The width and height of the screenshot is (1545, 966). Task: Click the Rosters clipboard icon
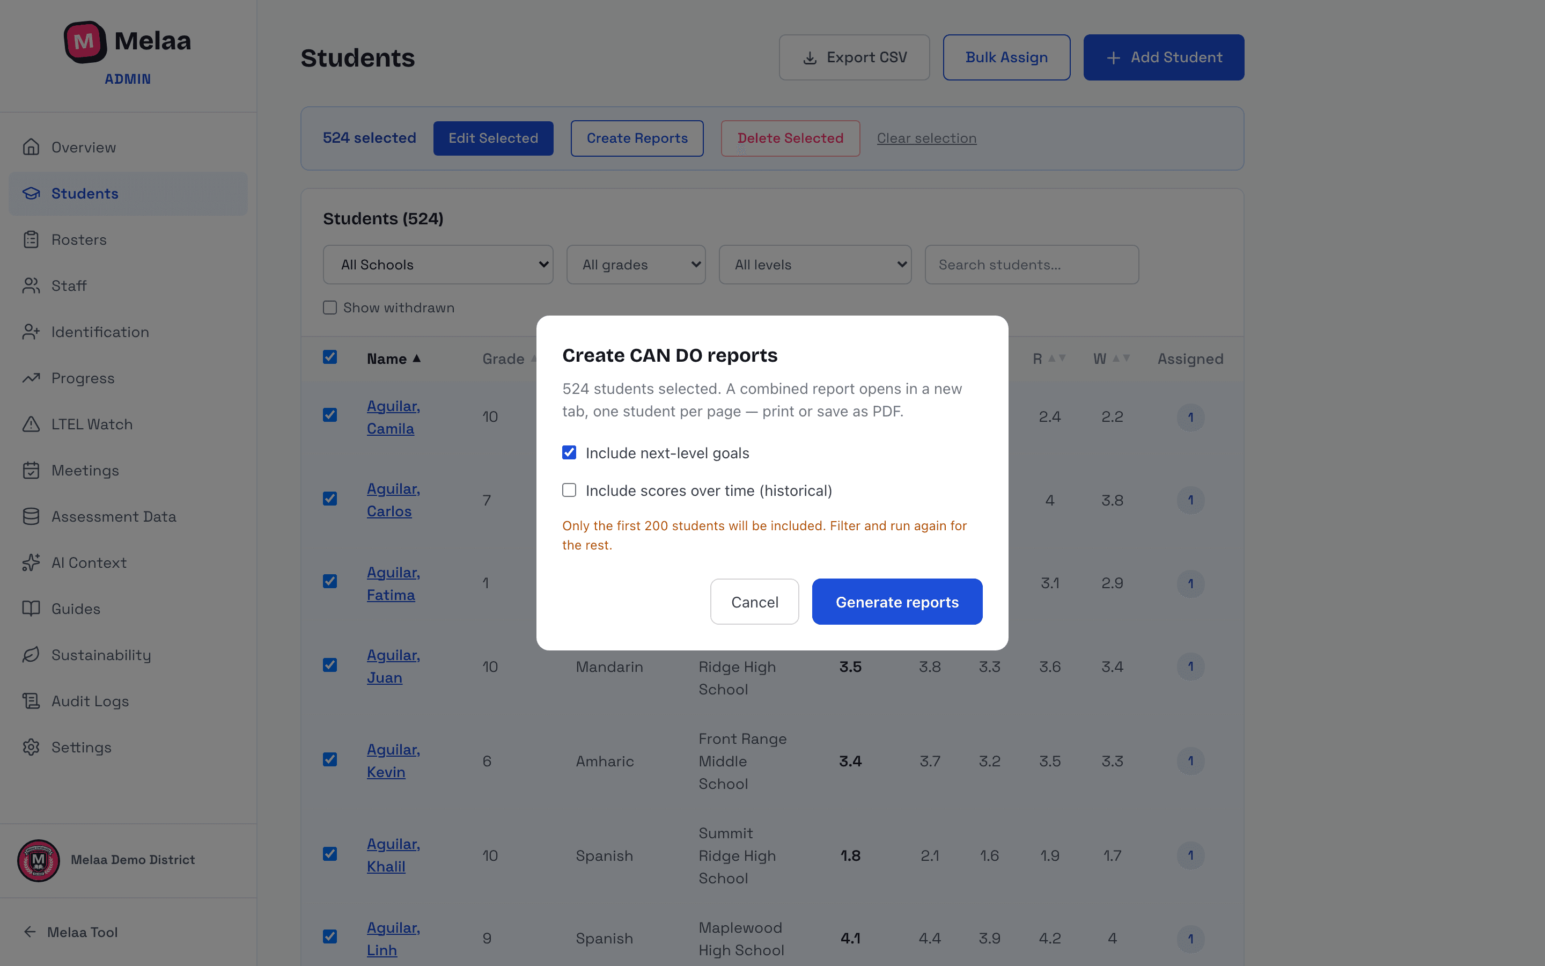[x=31, y=239]
